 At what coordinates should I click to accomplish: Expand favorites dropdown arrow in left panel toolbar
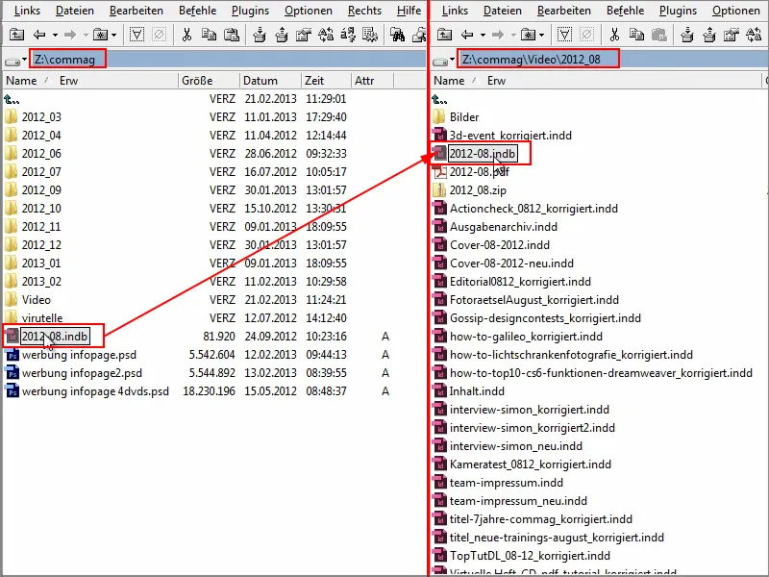(113, 35)
